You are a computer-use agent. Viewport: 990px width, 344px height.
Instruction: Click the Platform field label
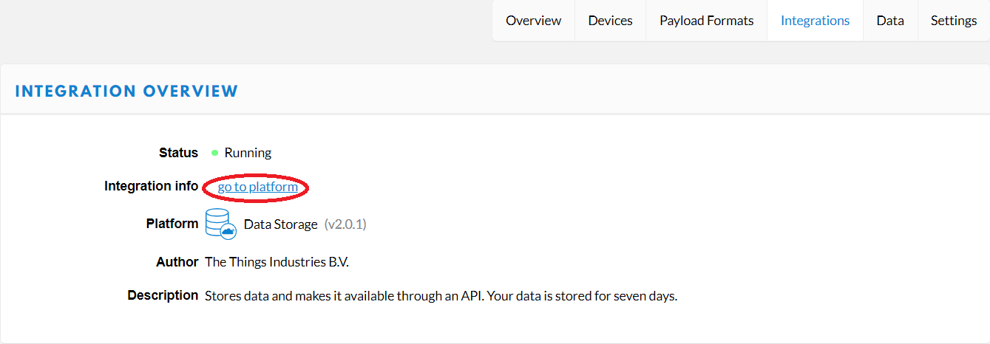click(x=172, y=224)
